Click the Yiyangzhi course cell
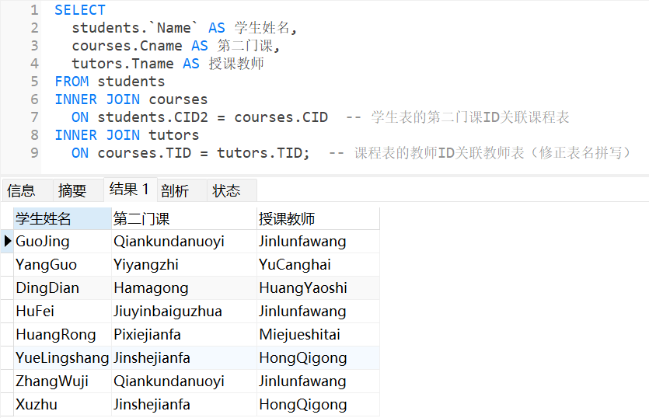Image resolution: width=649 pixels, height=418 pixels. 184,264
